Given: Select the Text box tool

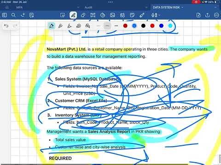Looking at the screenshot, I should coord(93,15).
